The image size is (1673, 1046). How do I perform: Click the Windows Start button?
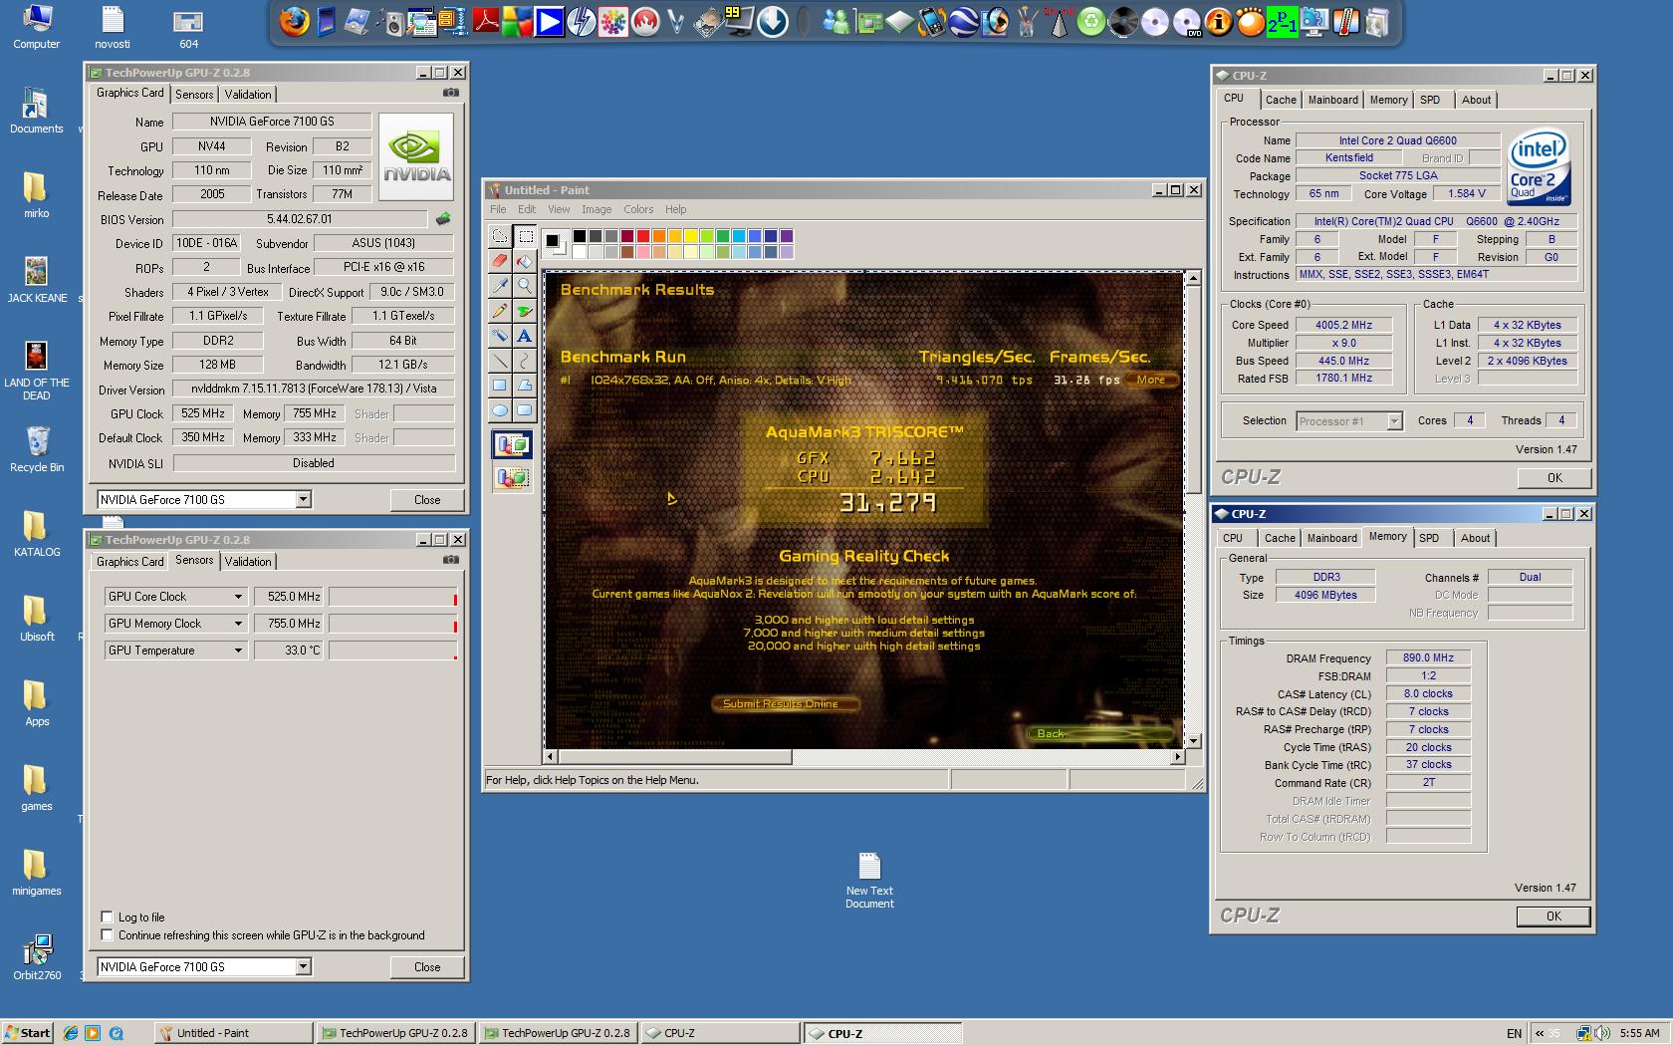point(27,1033)
